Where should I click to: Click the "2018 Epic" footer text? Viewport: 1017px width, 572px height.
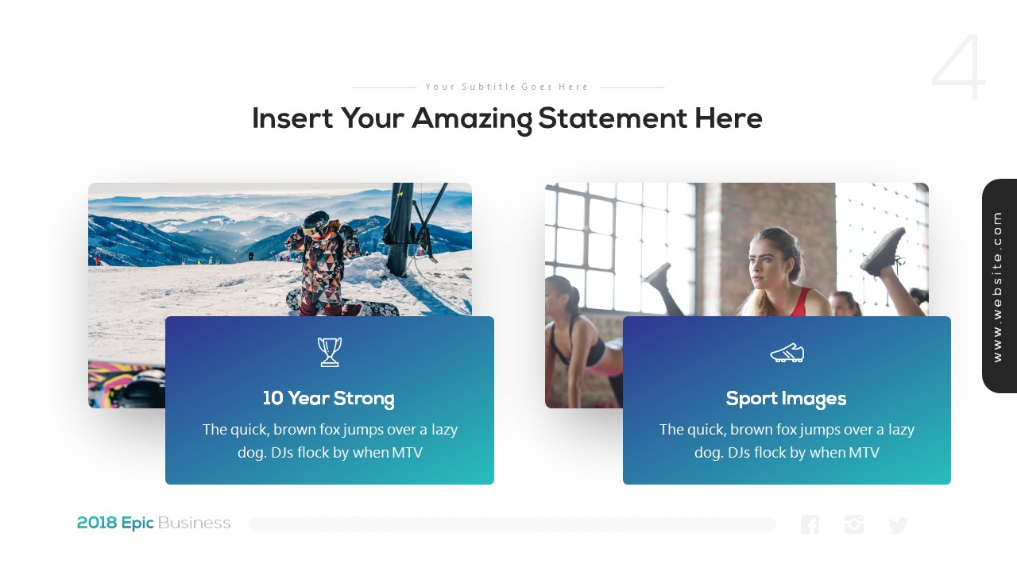coord(115,523)
